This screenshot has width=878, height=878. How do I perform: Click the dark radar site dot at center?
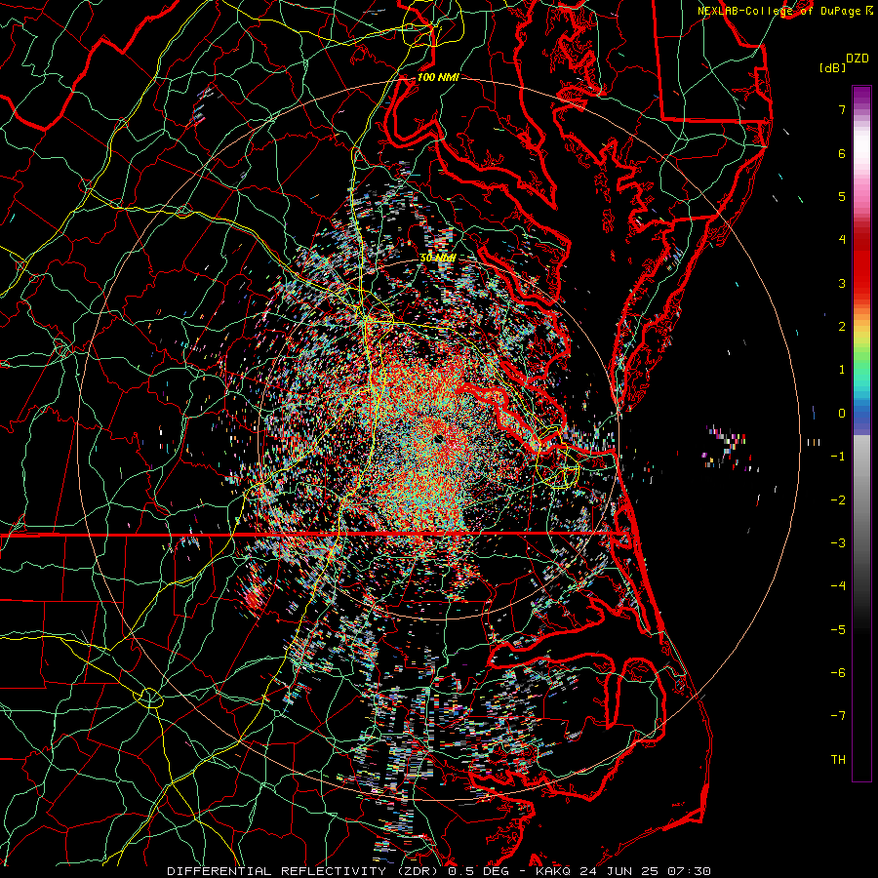click(x=438, y=438)
